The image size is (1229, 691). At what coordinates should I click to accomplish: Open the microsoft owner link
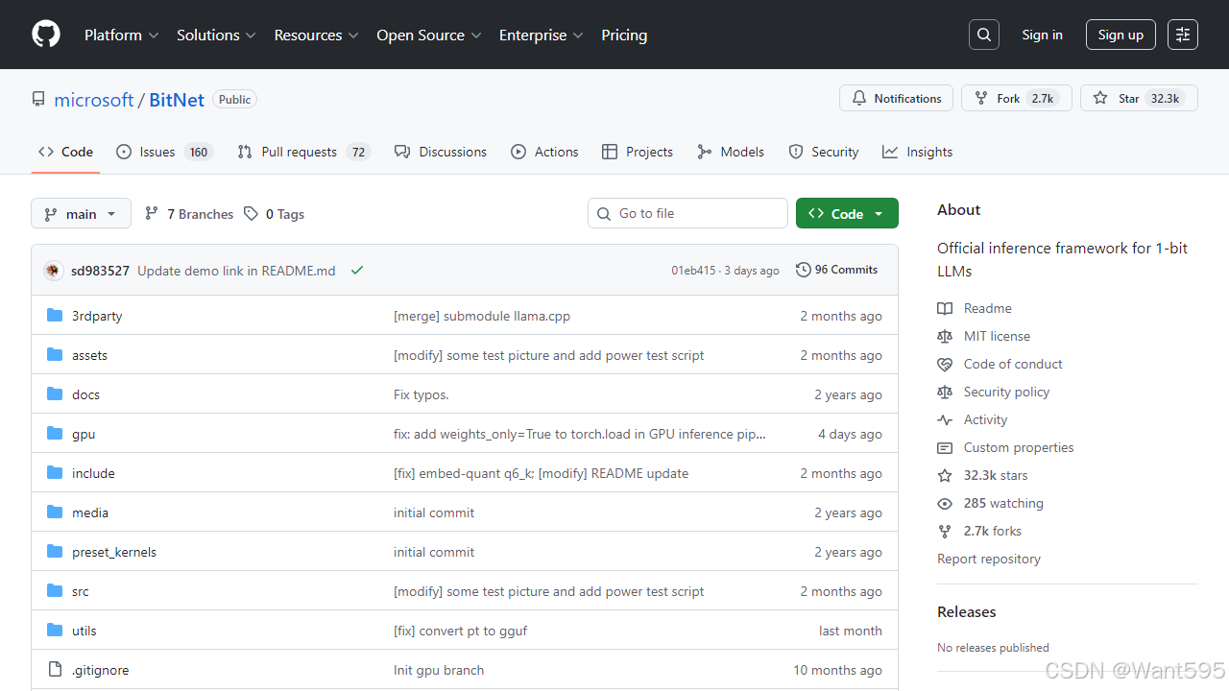point(94,100)
